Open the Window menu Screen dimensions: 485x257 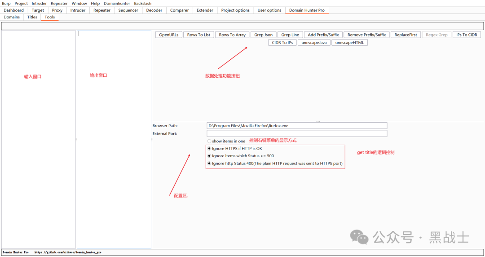pos(79,4)
